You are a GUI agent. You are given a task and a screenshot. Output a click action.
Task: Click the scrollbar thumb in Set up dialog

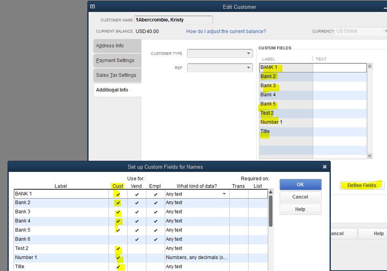[x=271, y=211]
